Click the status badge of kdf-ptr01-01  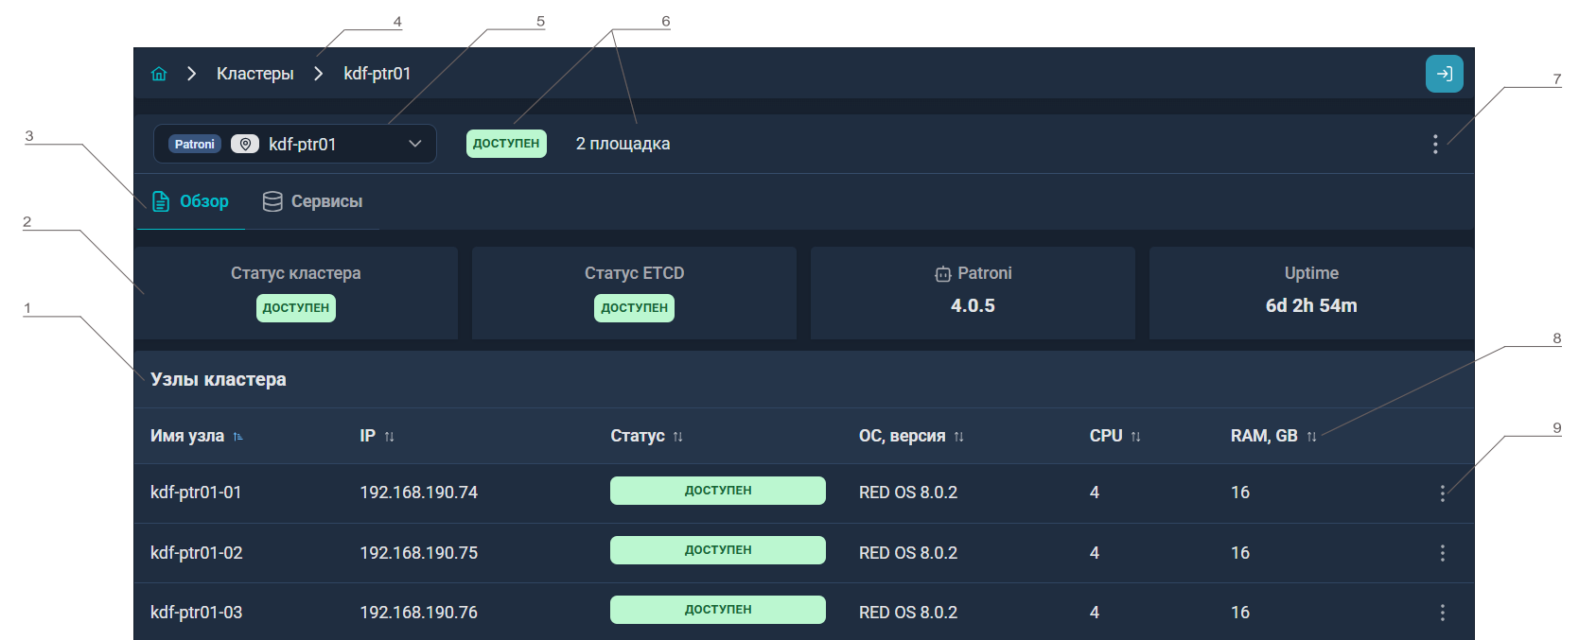[718, 491]
